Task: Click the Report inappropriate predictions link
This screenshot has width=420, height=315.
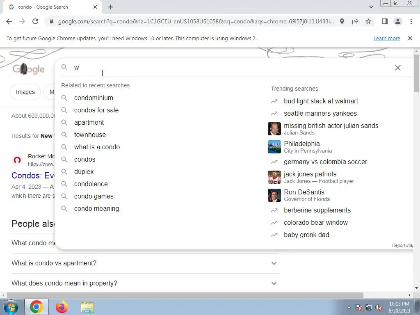Action: [402, 245]
